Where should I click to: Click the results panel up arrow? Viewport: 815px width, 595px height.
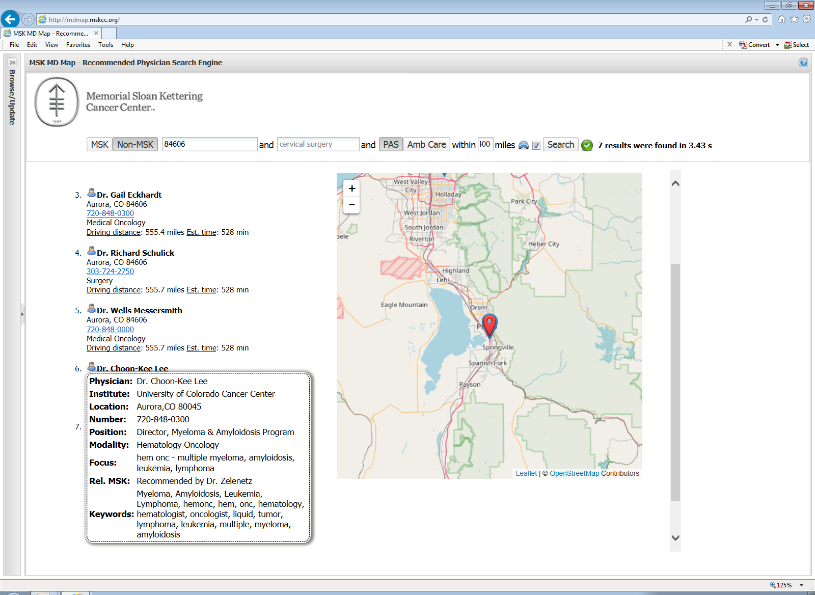pos(675,183)
